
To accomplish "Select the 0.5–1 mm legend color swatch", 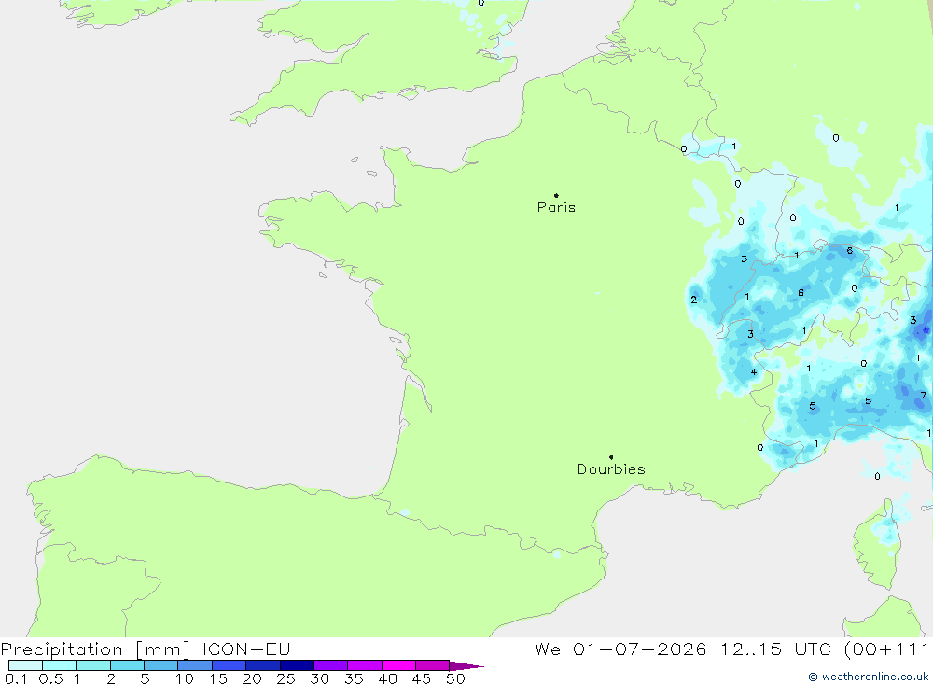I will [x=60, y=665].
